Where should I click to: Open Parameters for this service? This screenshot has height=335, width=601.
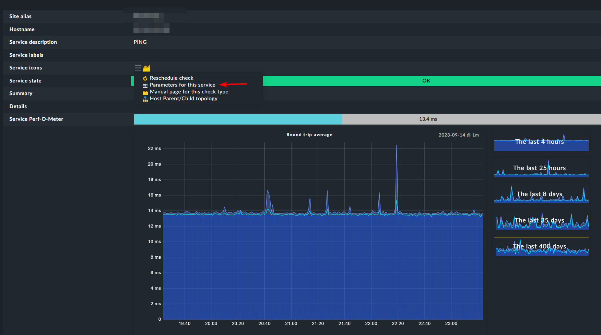pyautogui.click(x=182, y=85)
